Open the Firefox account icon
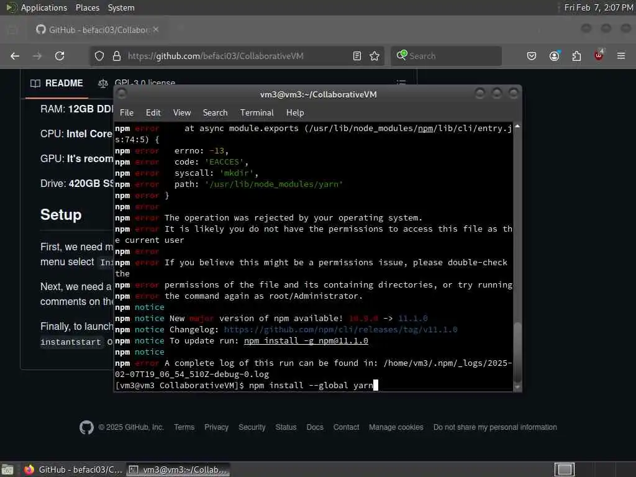Viewport: 636px width, 477px height. 555,55
